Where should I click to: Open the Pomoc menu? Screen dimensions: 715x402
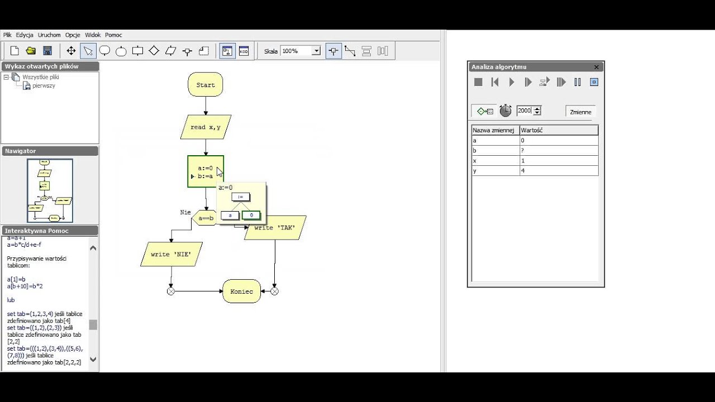(x=113, y=35)
